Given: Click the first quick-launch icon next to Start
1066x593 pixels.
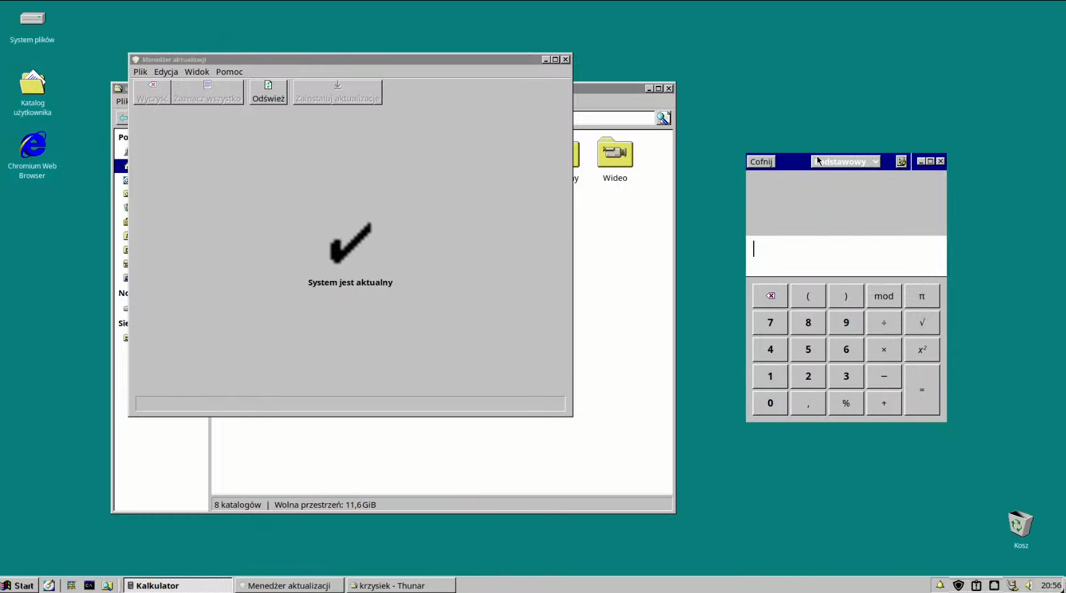Looking at the screenshot, I should pyautogui.click(x=49, y=585).
